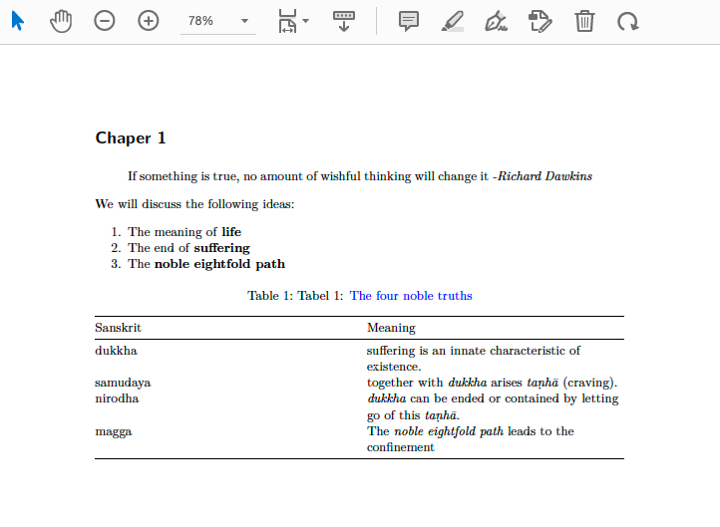This screenshot has width=720, height=527.
Task: Open the sign document pen tool
Action: 496,21
